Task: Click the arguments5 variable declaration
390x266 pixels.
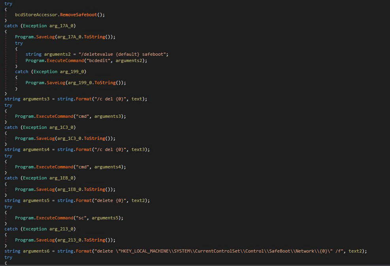Action: point(36,200)
